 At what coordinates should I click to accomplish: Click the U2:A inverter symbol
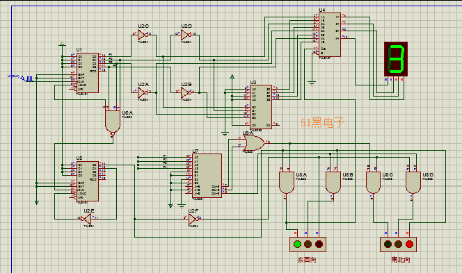tap(143, 93)
